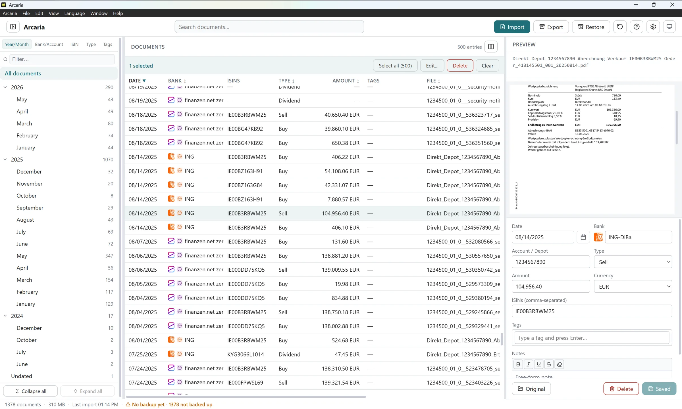Open the File menu
Viewport: 682px width, 409px height.
(x=26, y=13)
